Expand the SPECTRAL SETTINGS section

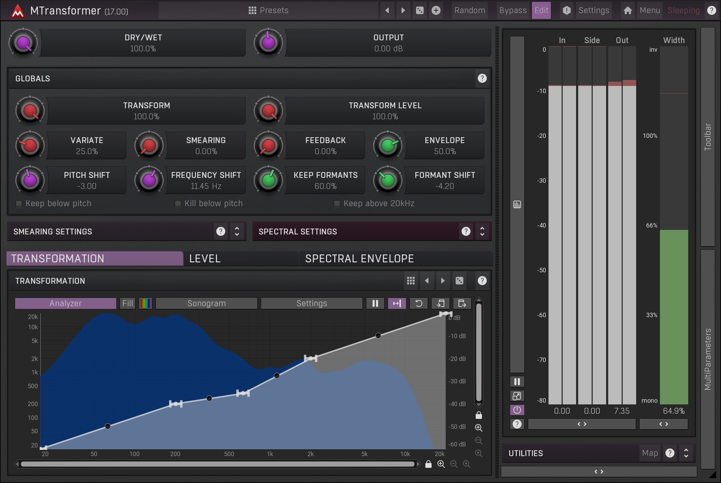pos(482,231)
